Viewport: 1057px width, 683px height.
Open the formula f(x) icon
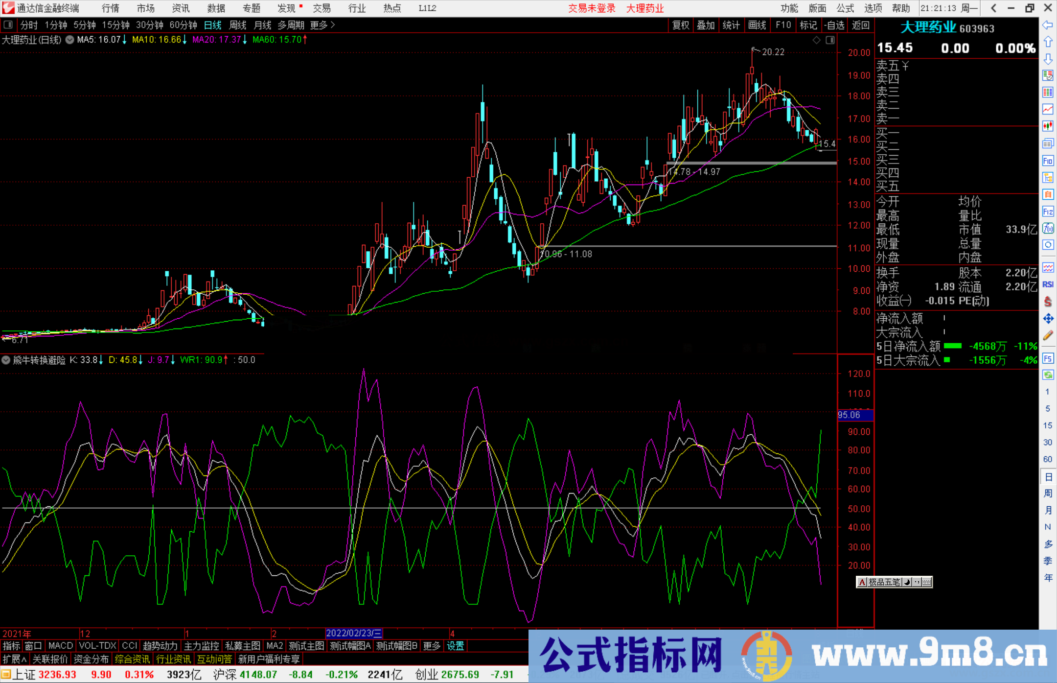pyautogui.click(x=1048, y=228)
